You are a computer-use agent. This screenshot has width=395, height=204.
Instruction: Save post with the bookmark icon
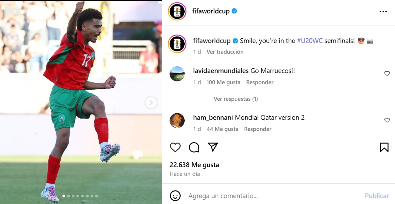click(x=384, y=147)
